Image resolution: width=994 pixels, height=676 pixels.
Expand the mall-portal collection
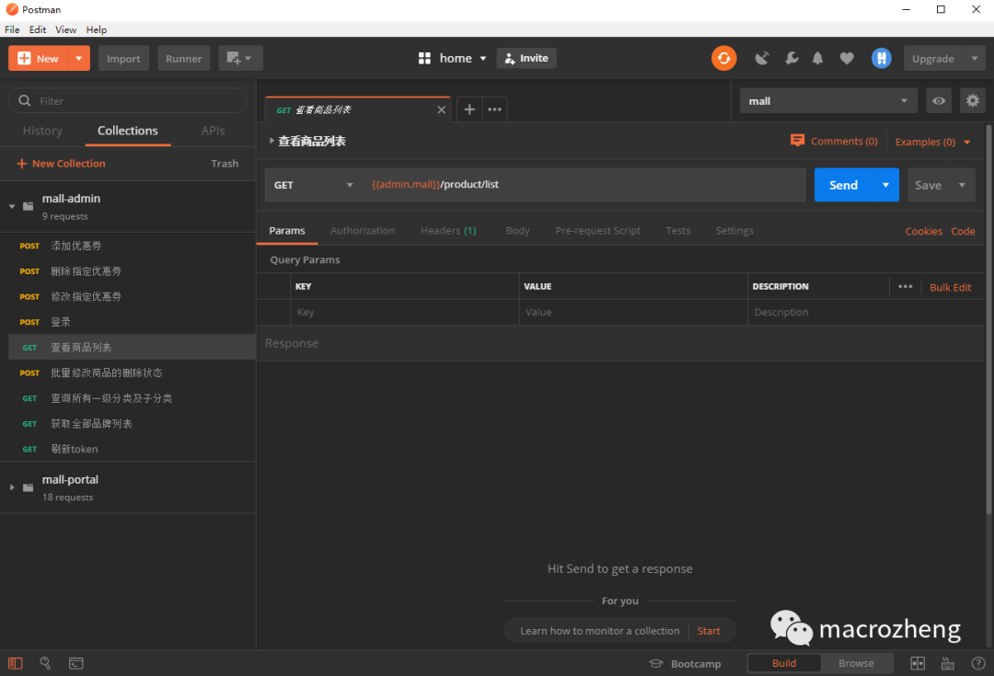point(12,487)
